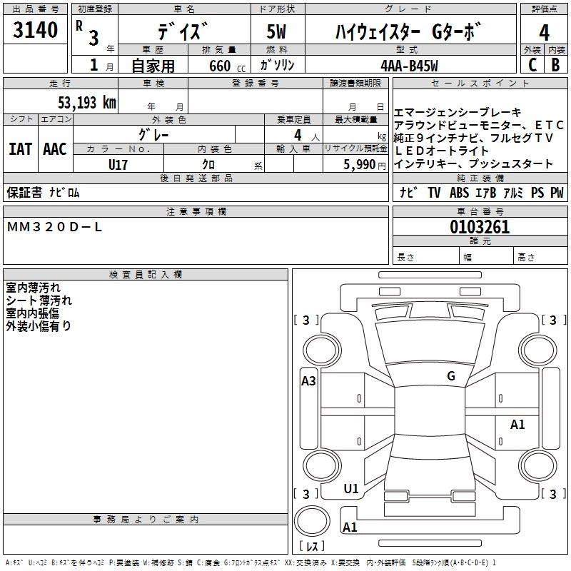Screen dimensions: 571x571
Task: Click the spare tire circle above レス
Action: [x=312, y=520]
